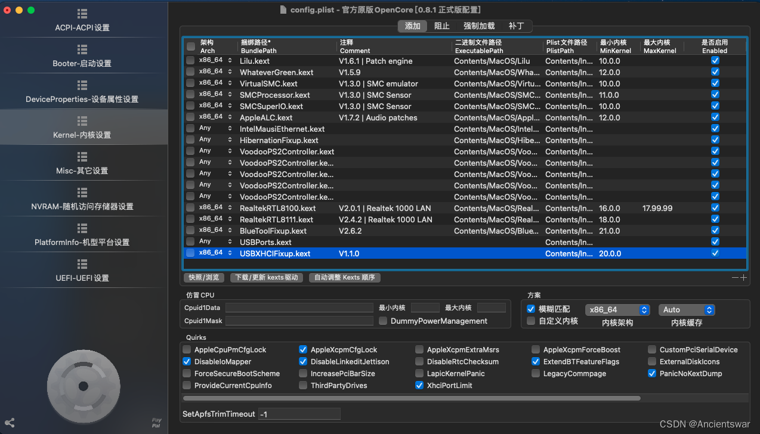Toggle the select-all checkbox in the table header
The width and height of the screenshot is (760, 434).
(190, 46)
